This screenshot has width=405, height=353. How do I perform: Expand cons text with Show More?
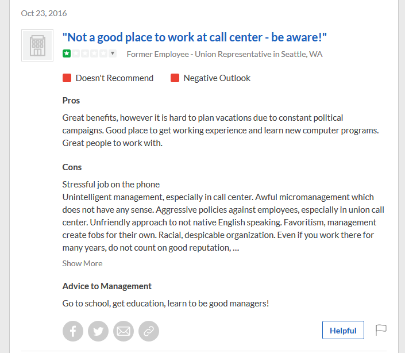click(x=82, y=263)
